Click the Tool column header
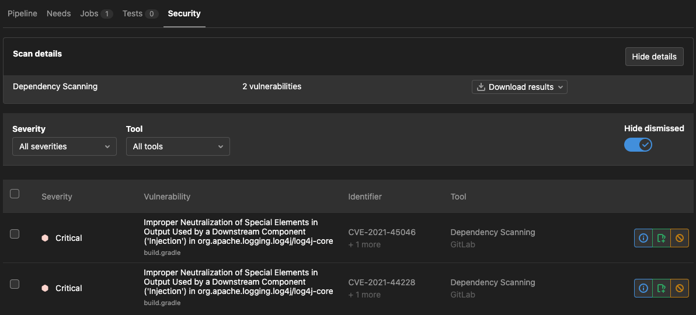 pyautogui.click(x=458, y=197)
